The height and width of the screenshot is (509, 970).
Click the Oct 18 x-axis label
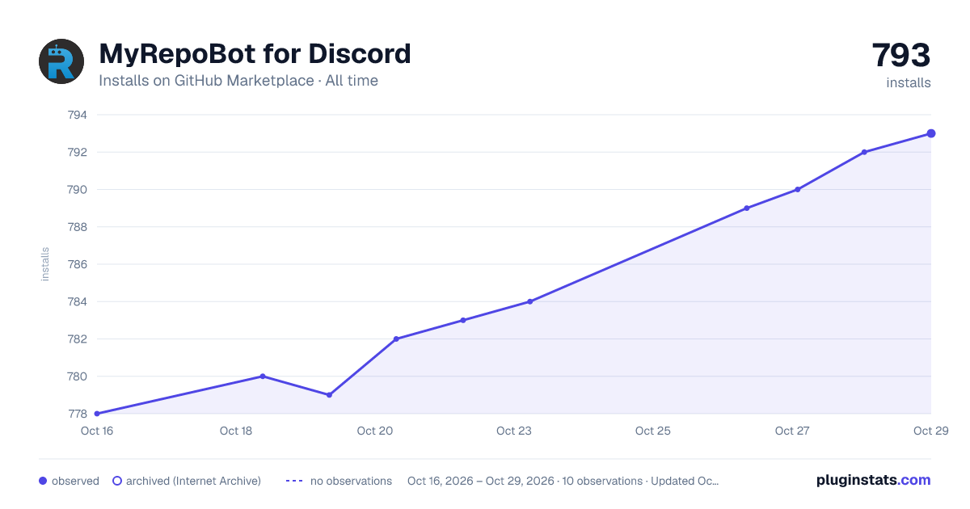(x=236, y=431)
